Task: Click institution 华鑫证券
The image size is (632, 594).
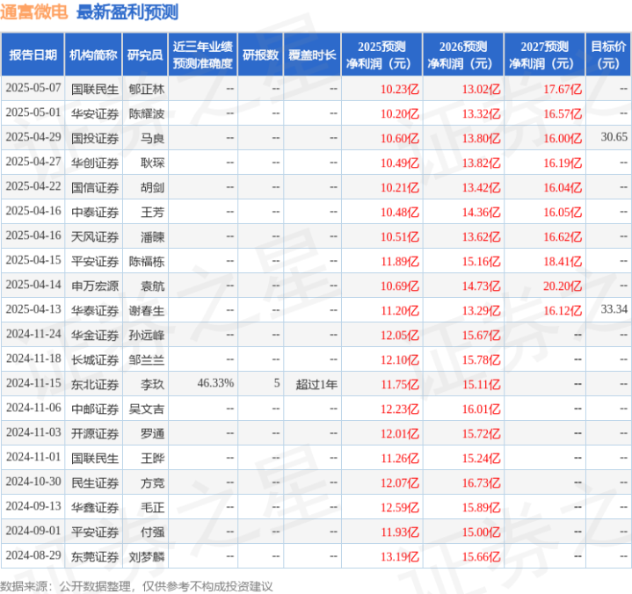Action: click(95, 507)
